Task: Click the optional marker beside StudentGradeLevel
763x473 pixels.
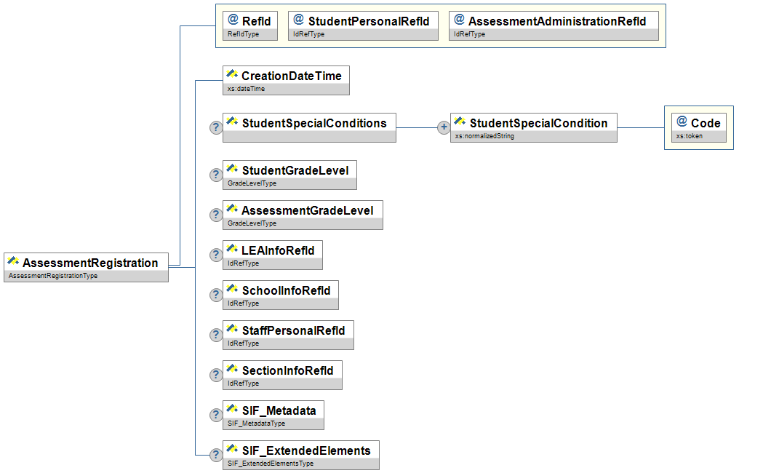Action: click(x=216, y=175)
